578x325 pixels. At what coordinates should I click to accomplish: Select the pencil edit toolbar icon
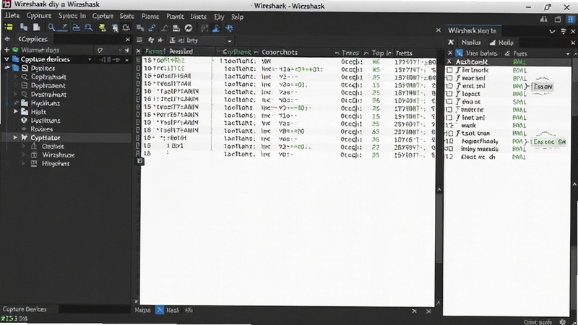pos(64,27)
